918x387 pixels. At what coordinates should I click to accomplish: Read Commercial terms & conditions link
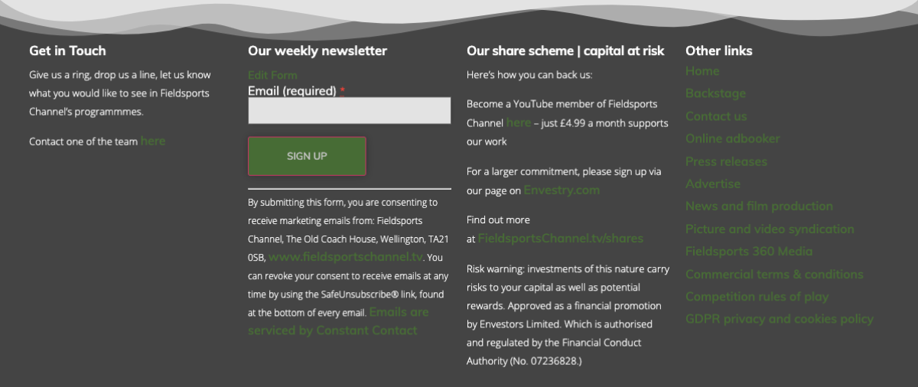(x=774, y=274)
